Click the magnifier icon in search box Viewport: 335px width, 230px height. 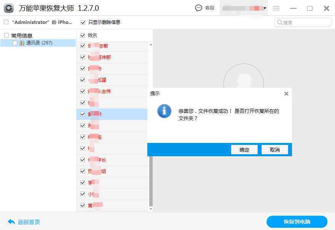click(279, 22)
